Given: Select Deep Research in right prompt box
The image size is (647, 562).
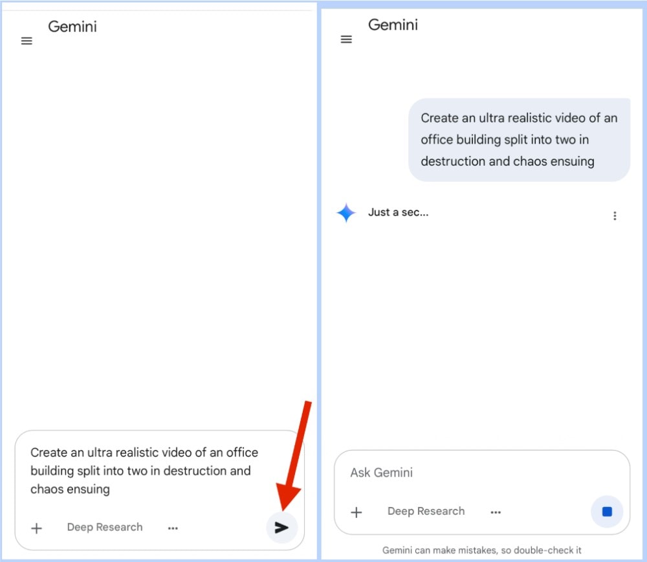Looking at the screenshot, I should pos(426,511).
